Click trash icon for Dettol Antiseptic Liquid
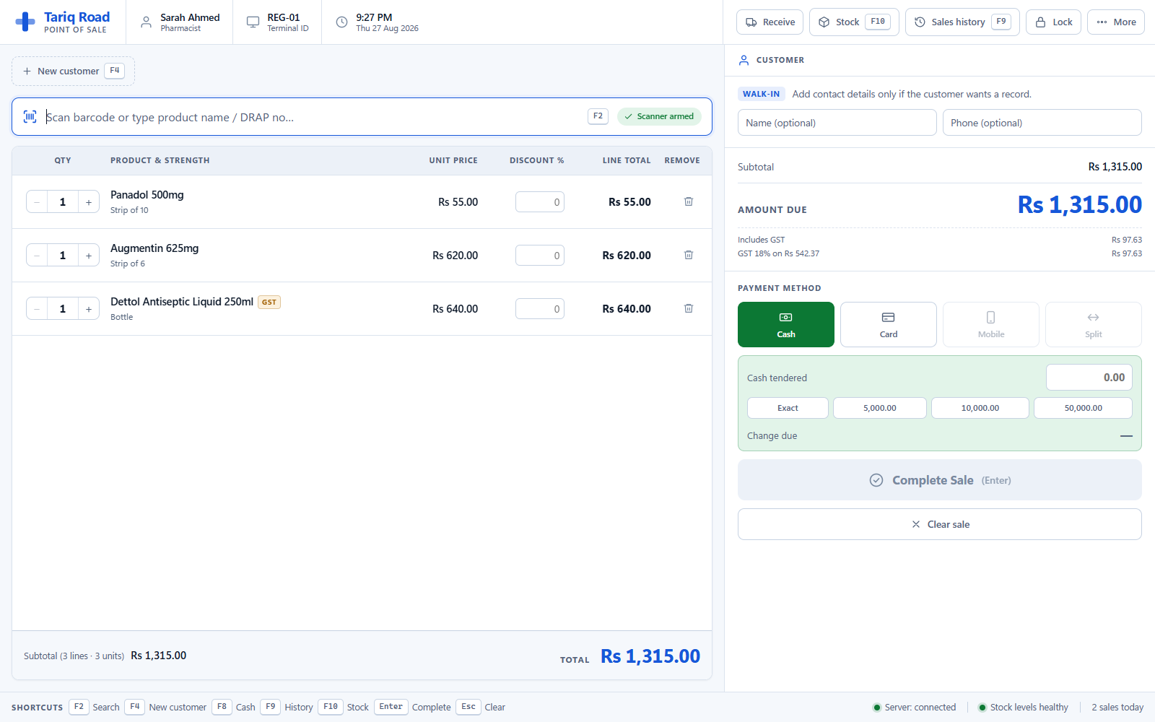The image size is (1155, 722). coord(689,309)
